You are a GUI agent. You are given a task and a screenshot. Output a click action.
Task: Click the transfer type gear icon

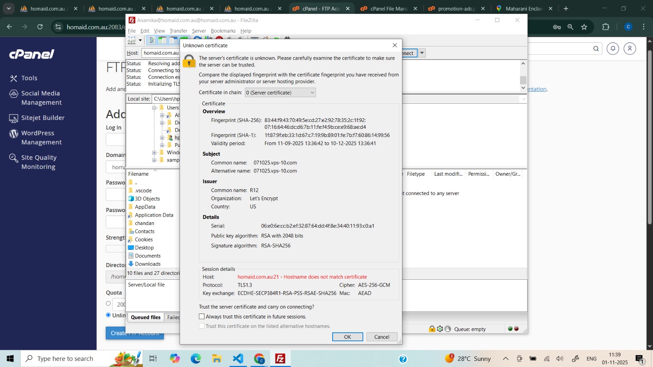coord(440,329)
